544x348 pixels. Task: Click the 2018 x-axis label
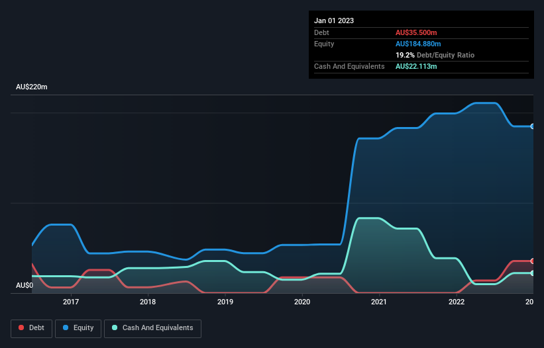148,302
